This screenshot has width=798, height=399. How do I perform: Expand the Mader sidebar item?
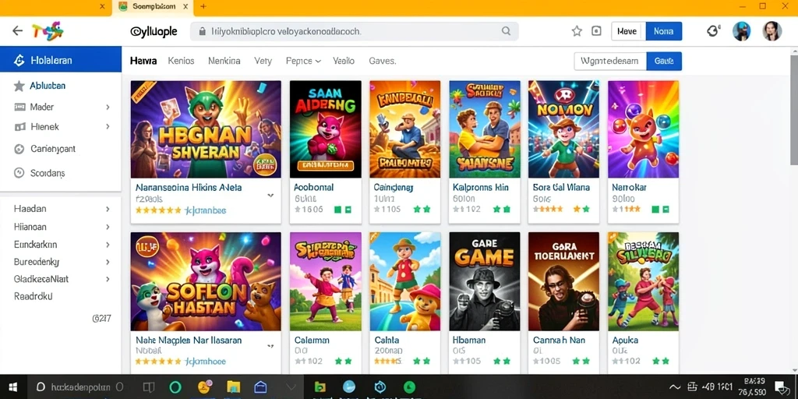[108, 107]
